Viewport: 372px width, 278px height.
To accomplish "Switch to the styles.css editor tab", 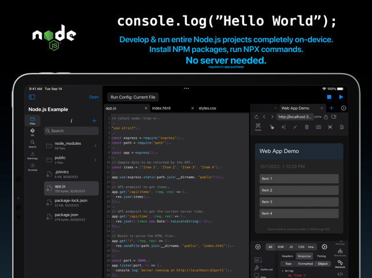I will click(x=207, y=108).
